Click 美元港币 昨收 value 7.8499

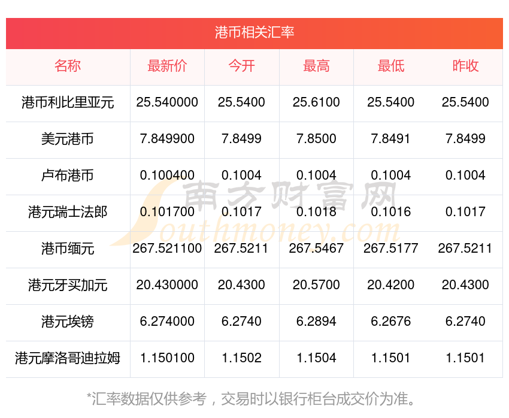pyautogui.click(x=465, y=139)
